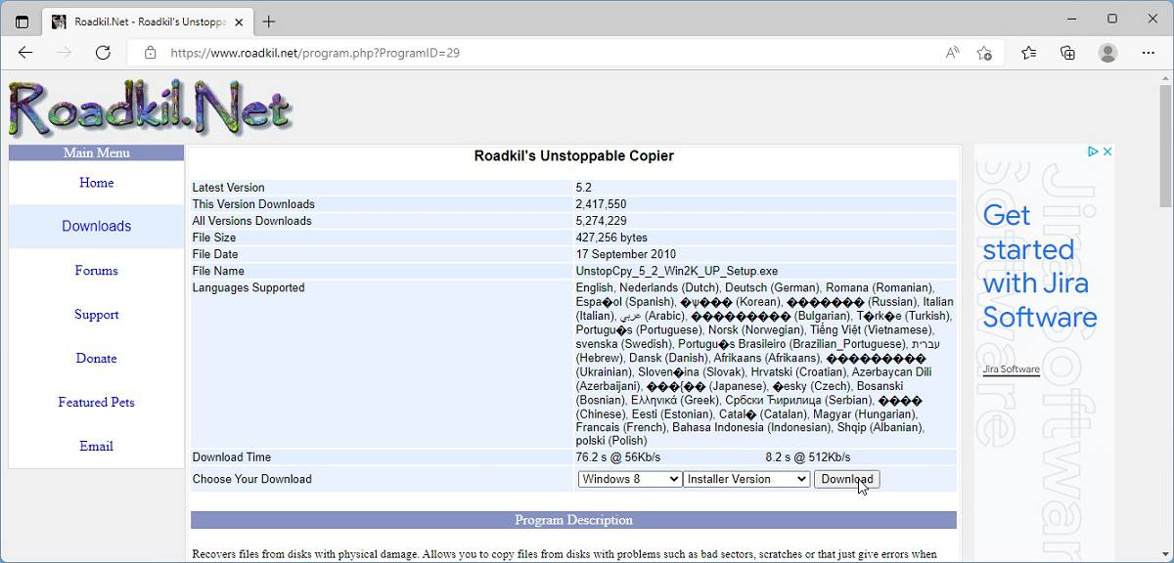Open the Read aloud icon
This screenshot has height=563, width=1174.
952,53
